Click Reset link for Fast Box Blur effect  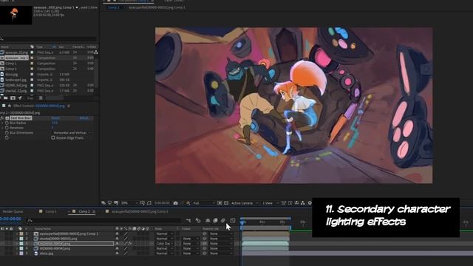click(x=55, y=118)
